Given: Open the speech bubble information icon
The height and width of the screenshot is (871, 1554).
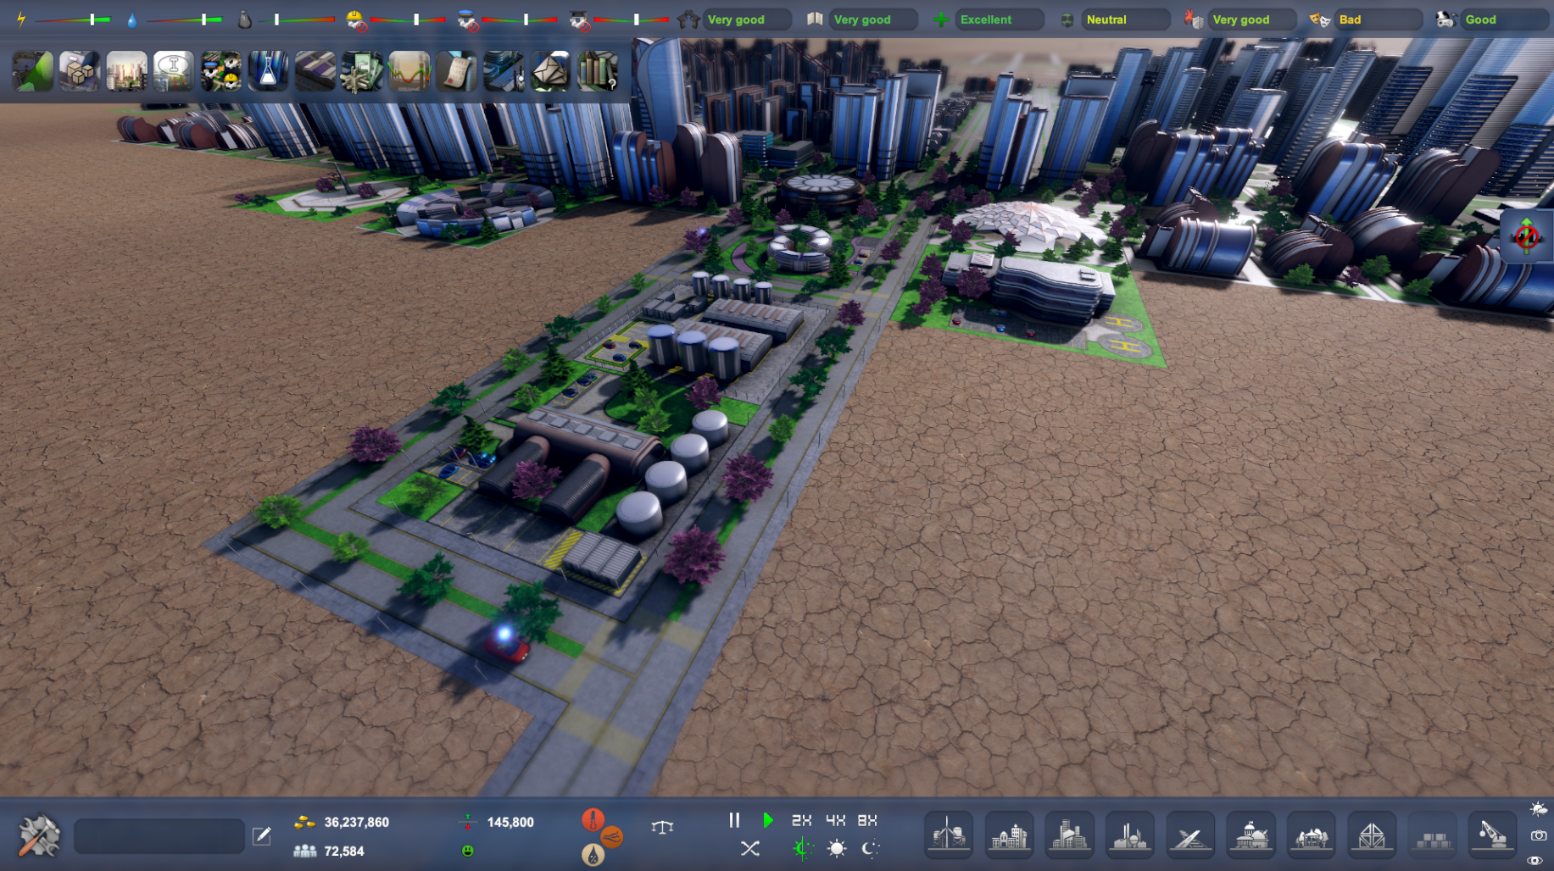Looking at the screenshot, I should [x=174, y=71].
